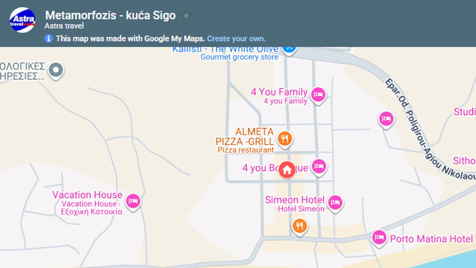The width and height of the screenshot is (476, 268).
Task: Click the 'Simeon Hotel' text label
Action: (295, 200)
